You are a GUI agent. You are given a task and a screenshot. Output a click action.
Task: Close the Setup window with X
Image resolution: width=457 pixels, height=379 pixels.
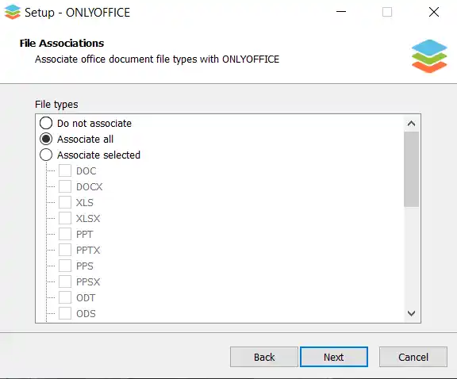(434, 12)
